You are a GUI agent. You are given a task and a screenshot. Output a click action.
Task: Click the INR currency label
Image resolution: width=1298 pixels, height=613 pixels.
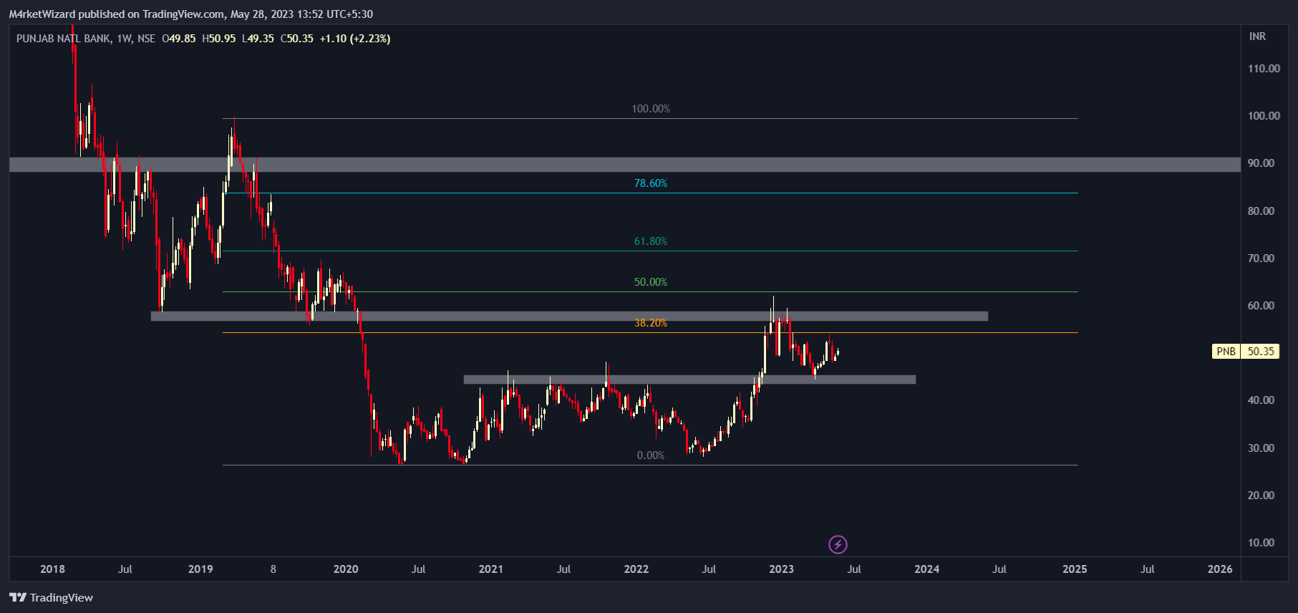(x=1257, y=37)
